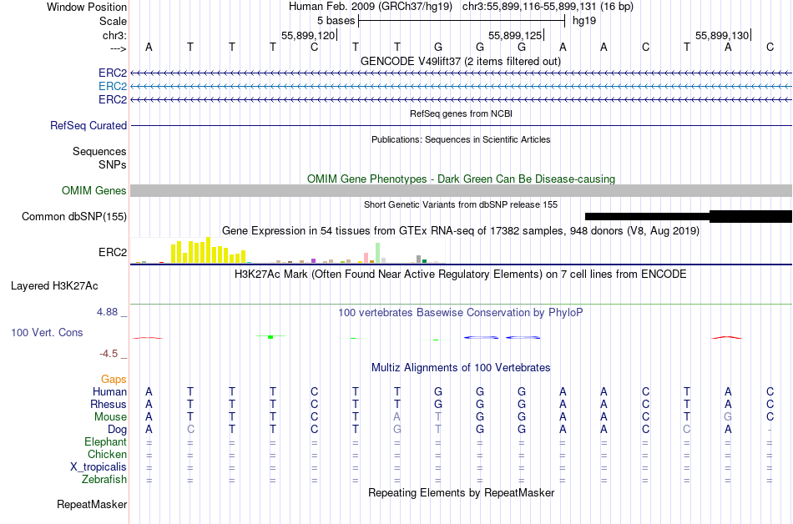Click the gray A in Mouse alignment row

tap(397, 417)
